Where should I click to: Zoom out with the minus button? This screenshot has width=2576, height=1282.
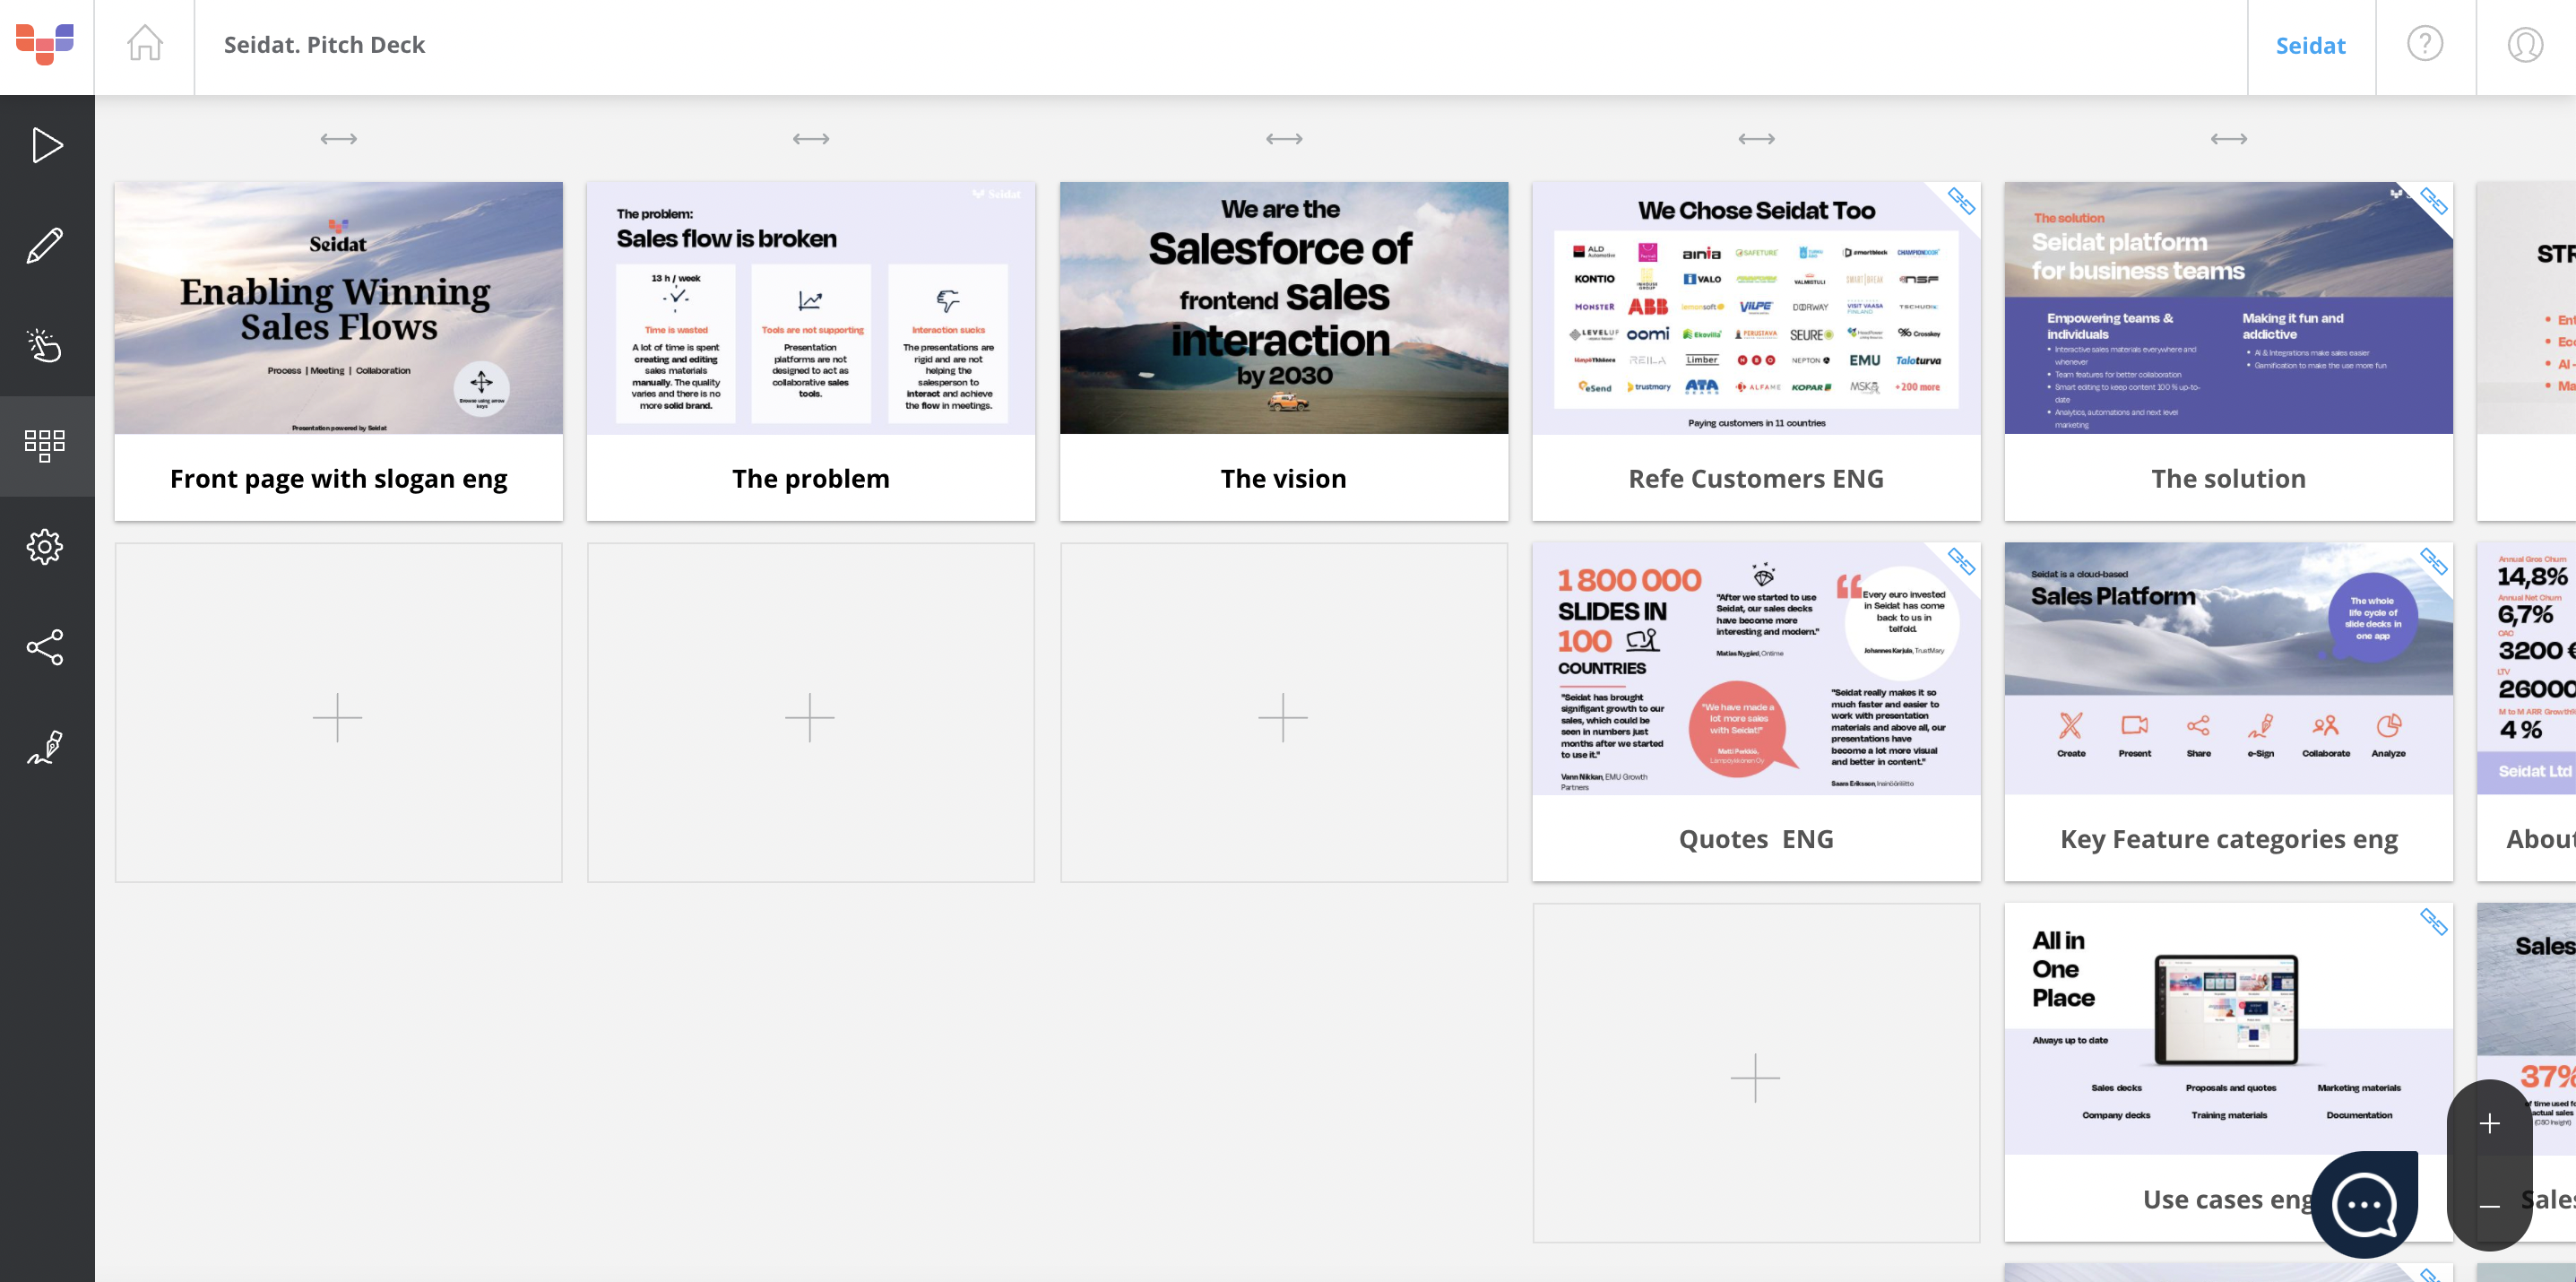point(2490,1206)
